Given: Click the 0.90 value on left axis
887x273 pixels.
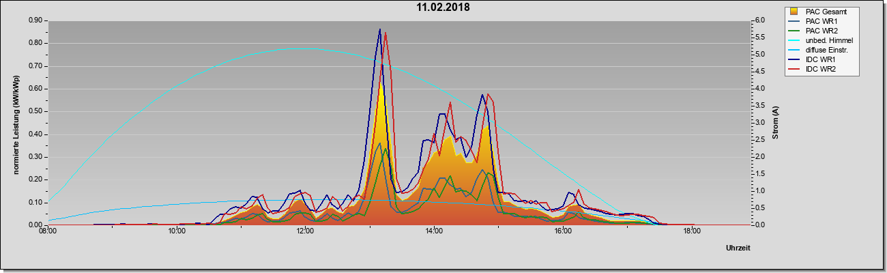Looking at the screenshot, I should pyautogui.click(x=35, y=20).
